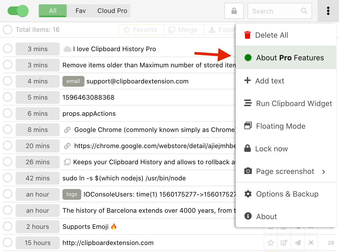The width and height of the screenshot is (339, 252).
Task: Click the padlock lock button
Action: click(234, 11)
